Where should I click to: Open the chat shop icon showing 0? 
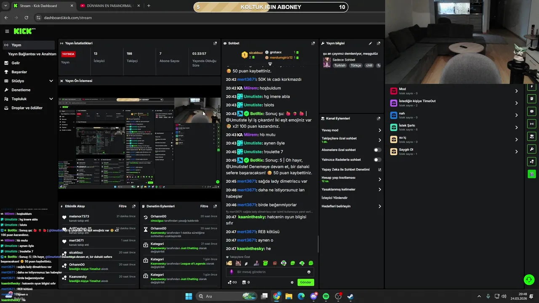pyautogui.click(x=246, y=282)
